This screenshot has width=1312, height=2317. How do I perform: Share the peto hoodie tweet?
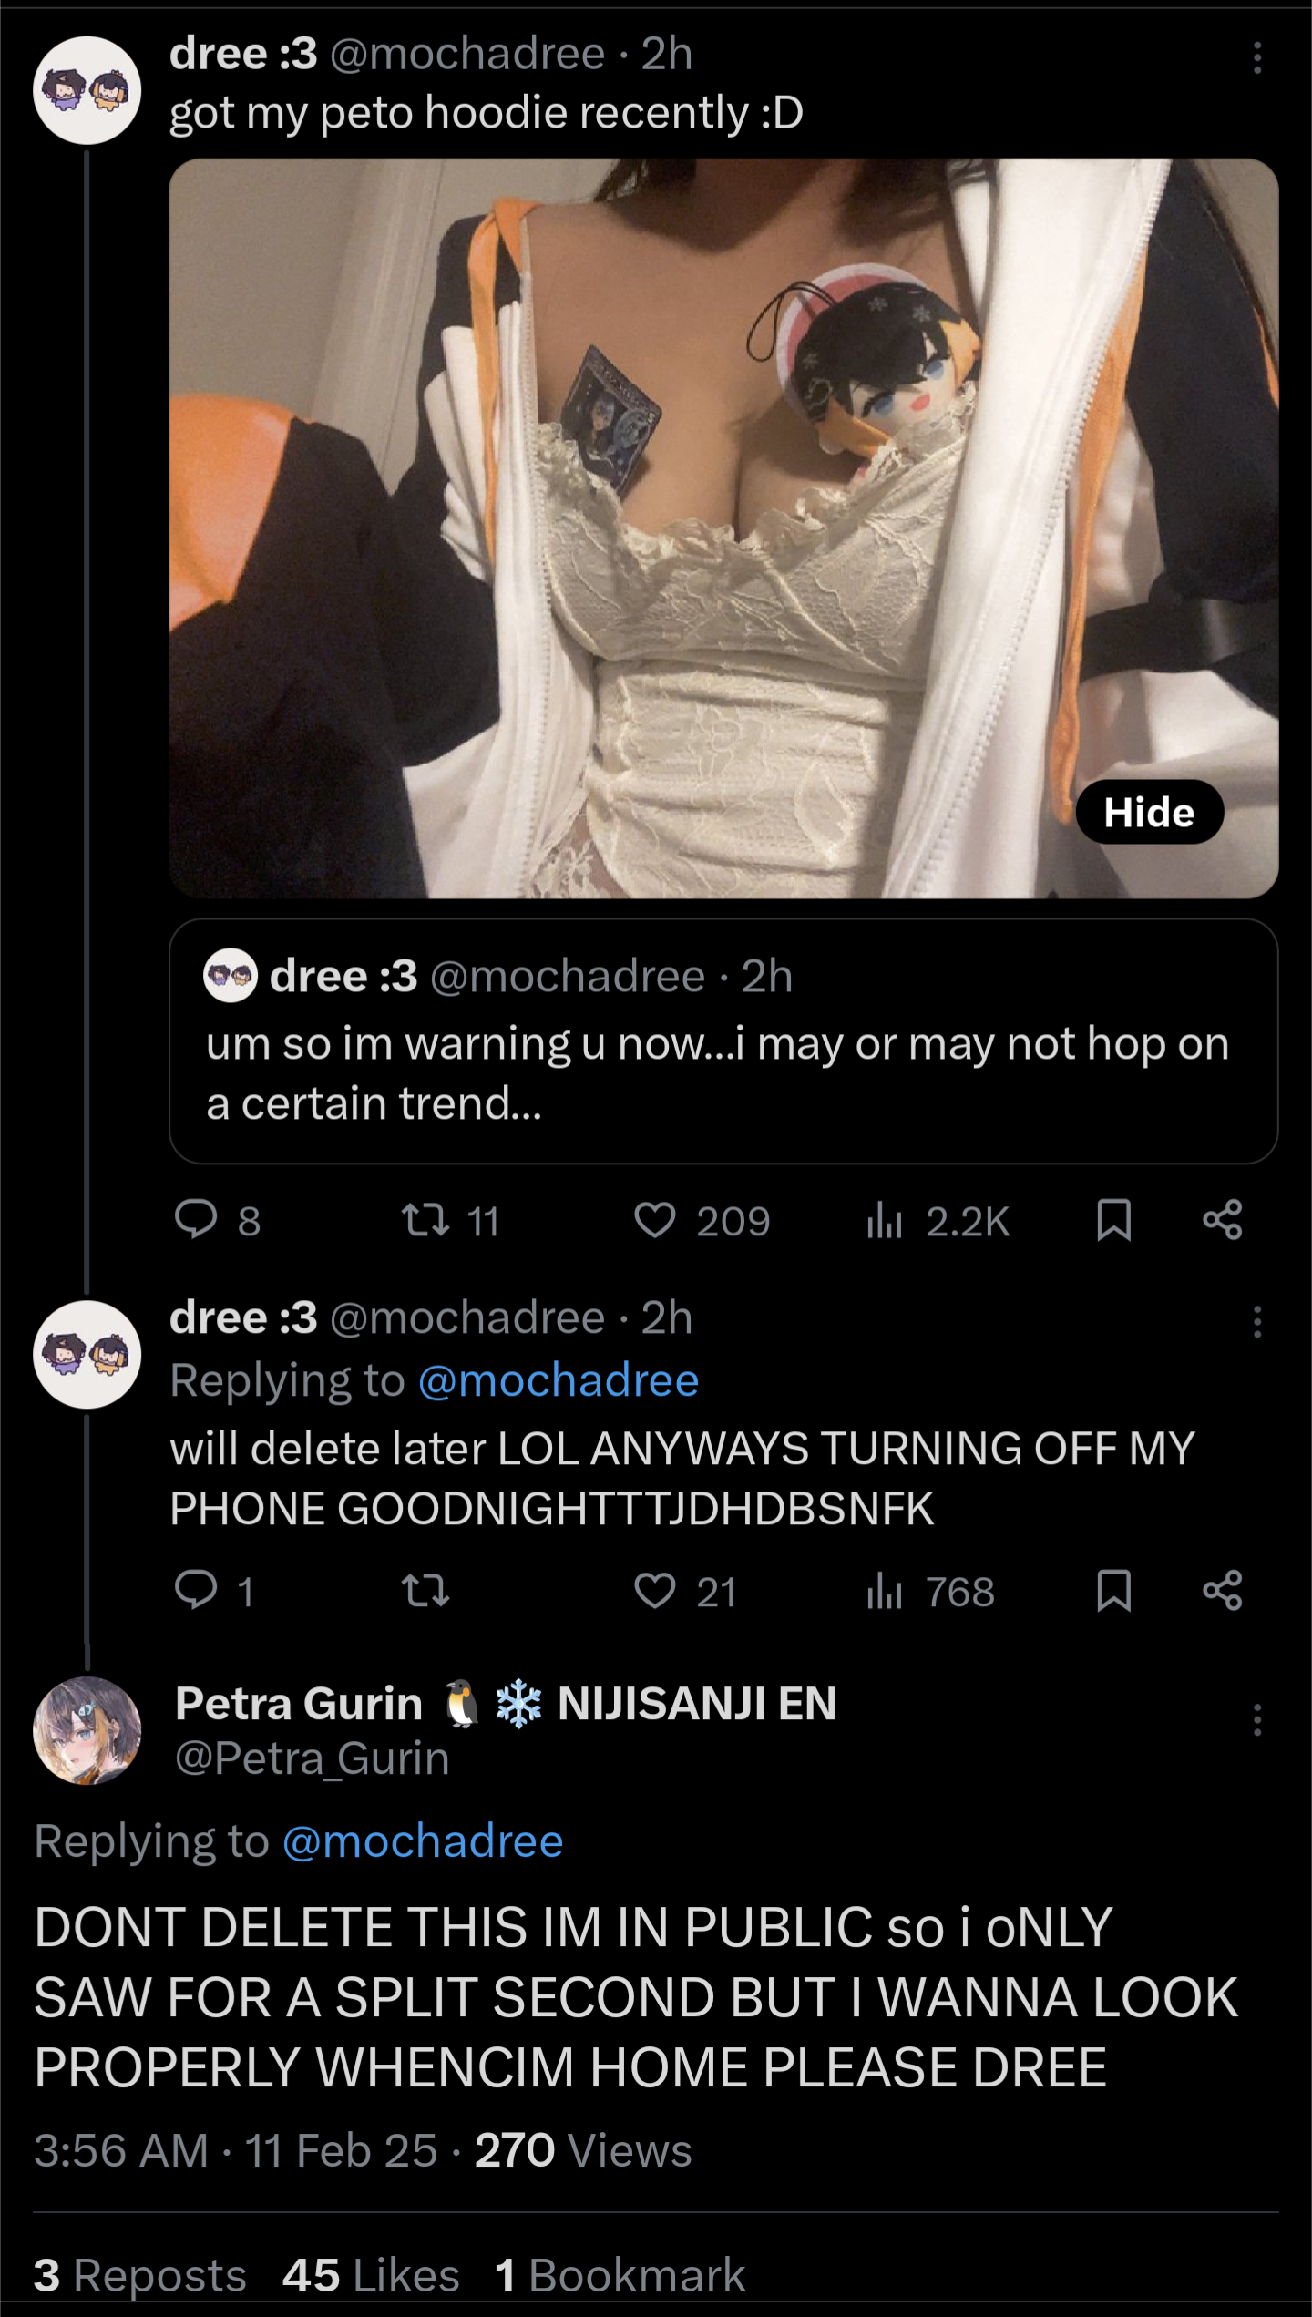(1223, 1220)
